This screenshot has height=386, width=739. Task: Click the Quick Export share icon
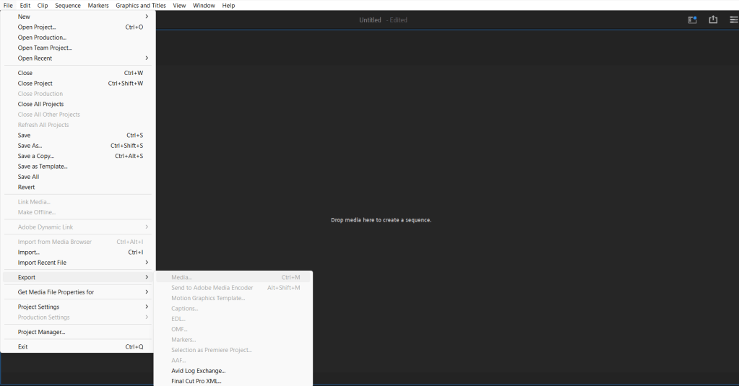pos(713,20)
